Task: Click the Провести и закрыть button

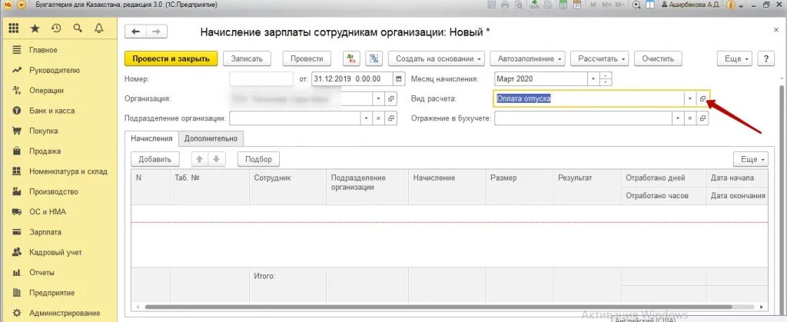Action: [x=171, y=58]
